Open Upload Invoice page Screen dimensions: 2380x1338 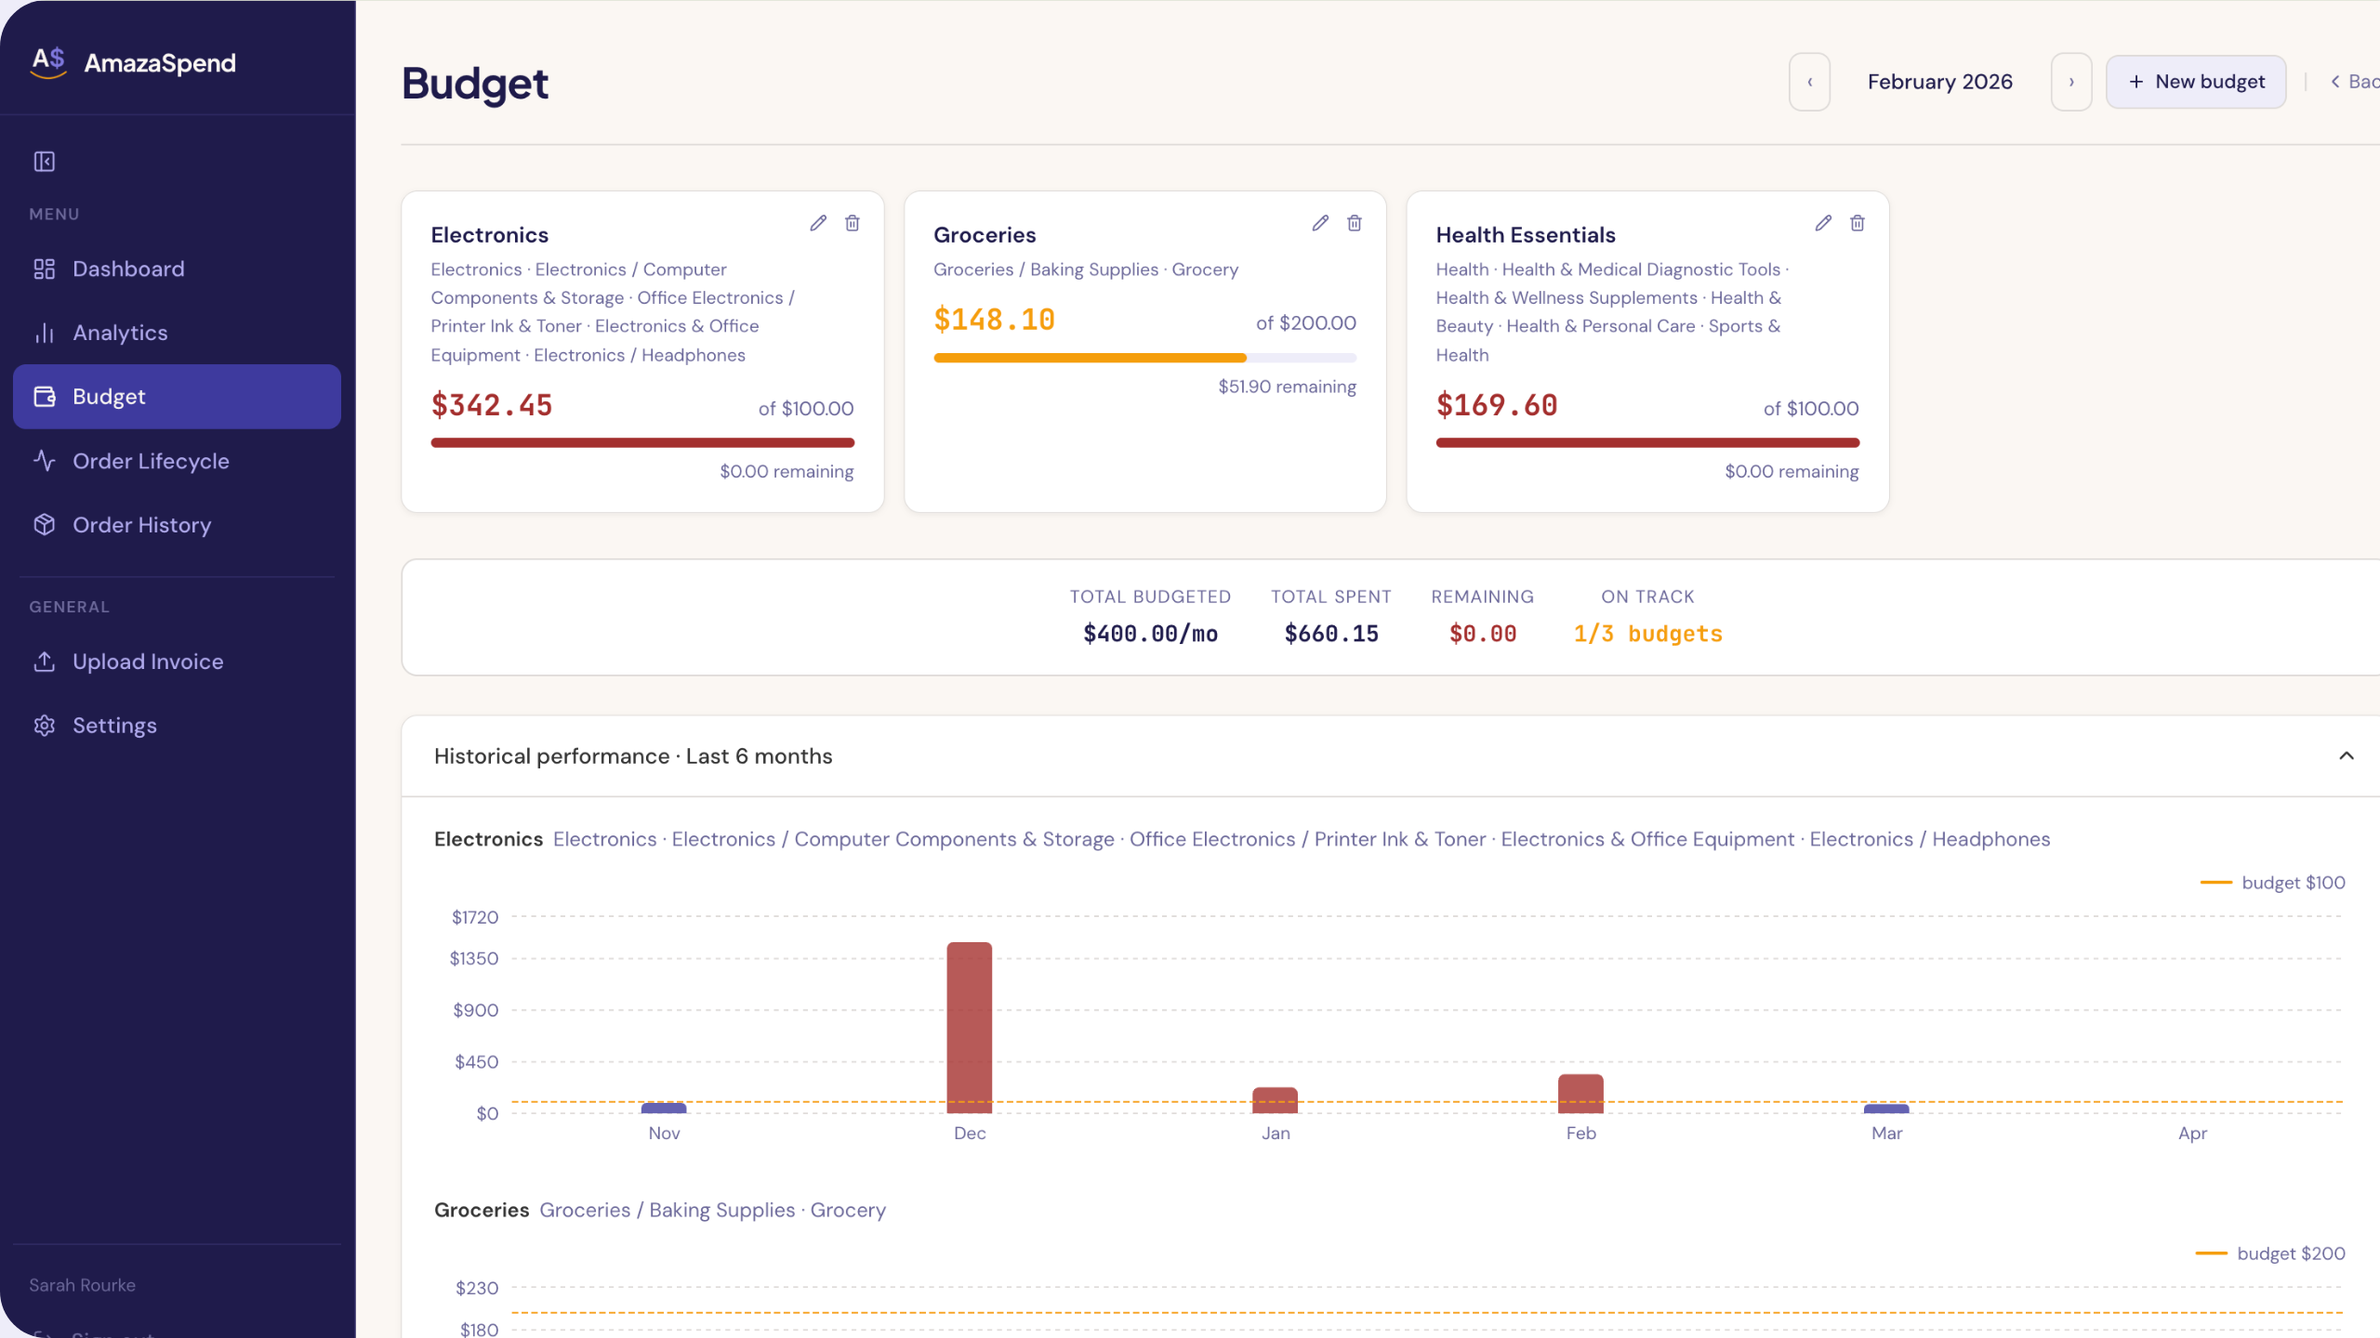(148, 662)
